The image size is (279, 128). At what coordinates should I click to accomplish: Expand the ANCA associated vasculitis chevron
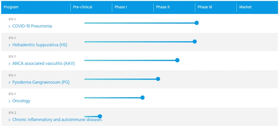[x=9, y=64]
